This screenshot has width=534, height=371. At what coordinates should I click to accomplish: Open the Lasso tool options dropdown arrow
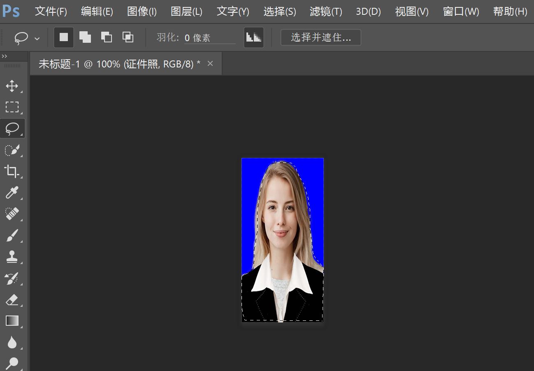point(36,38)
